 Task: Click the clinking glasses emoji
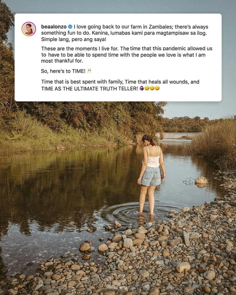coord(89,71)
